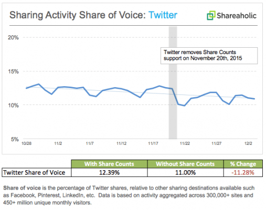Select the 12/2 x-axis date label

(x=248, y=143)
